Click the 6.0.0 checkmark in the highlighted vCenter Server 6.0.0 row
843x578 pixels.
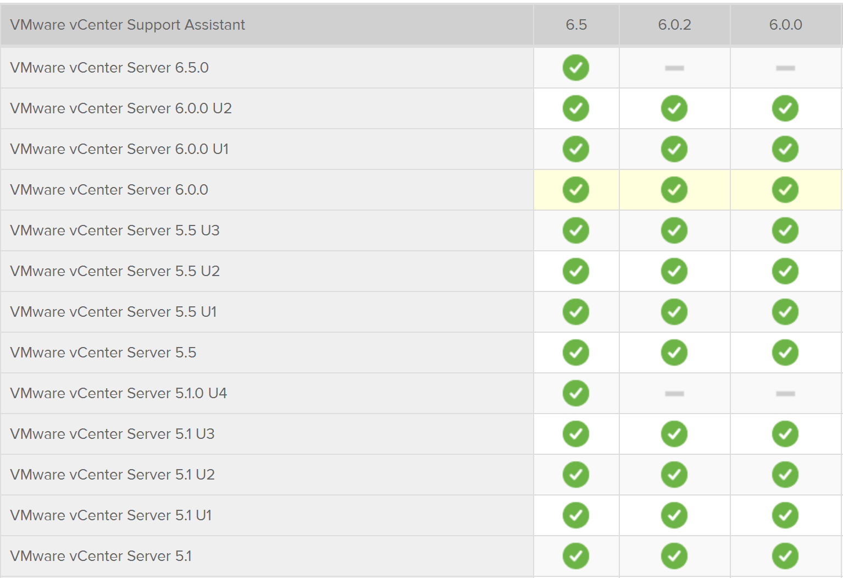(785, 190)
